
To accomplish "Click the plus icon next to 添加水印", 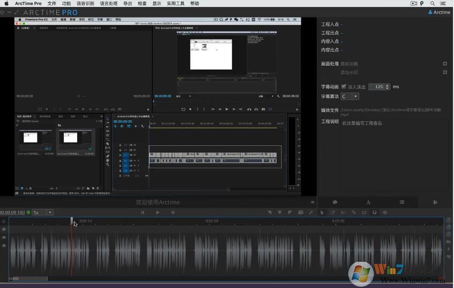I will click(x=445, y=73).
